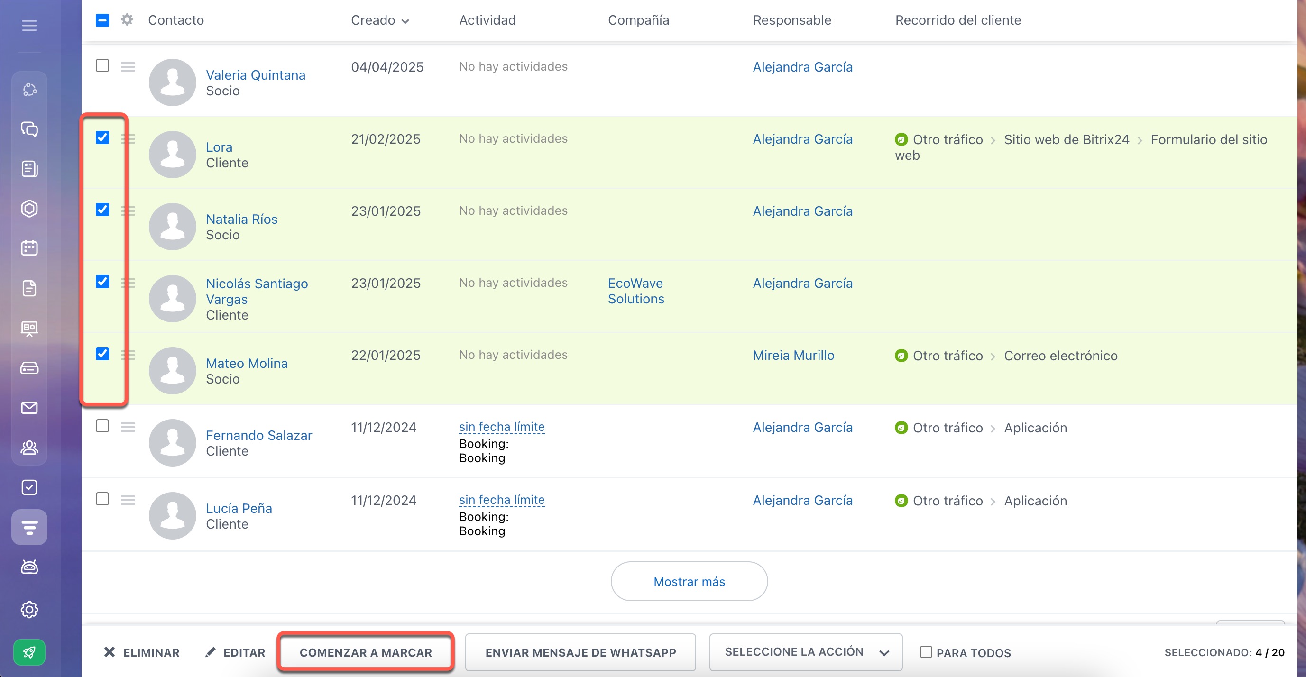
Task: Open the Nicolás Santiago Vargas contact link
Action: click(x=257, y=292)
